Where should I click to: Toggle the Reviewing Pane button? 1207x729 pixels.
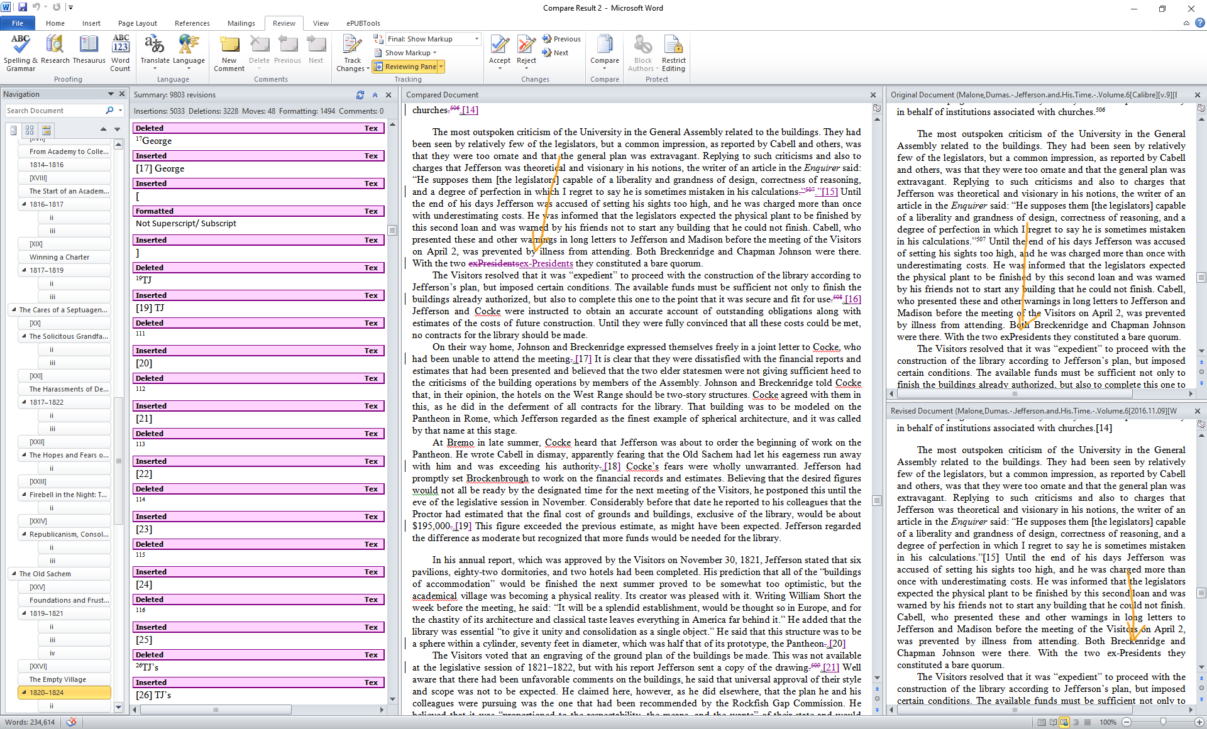click(x=405, y=67)
